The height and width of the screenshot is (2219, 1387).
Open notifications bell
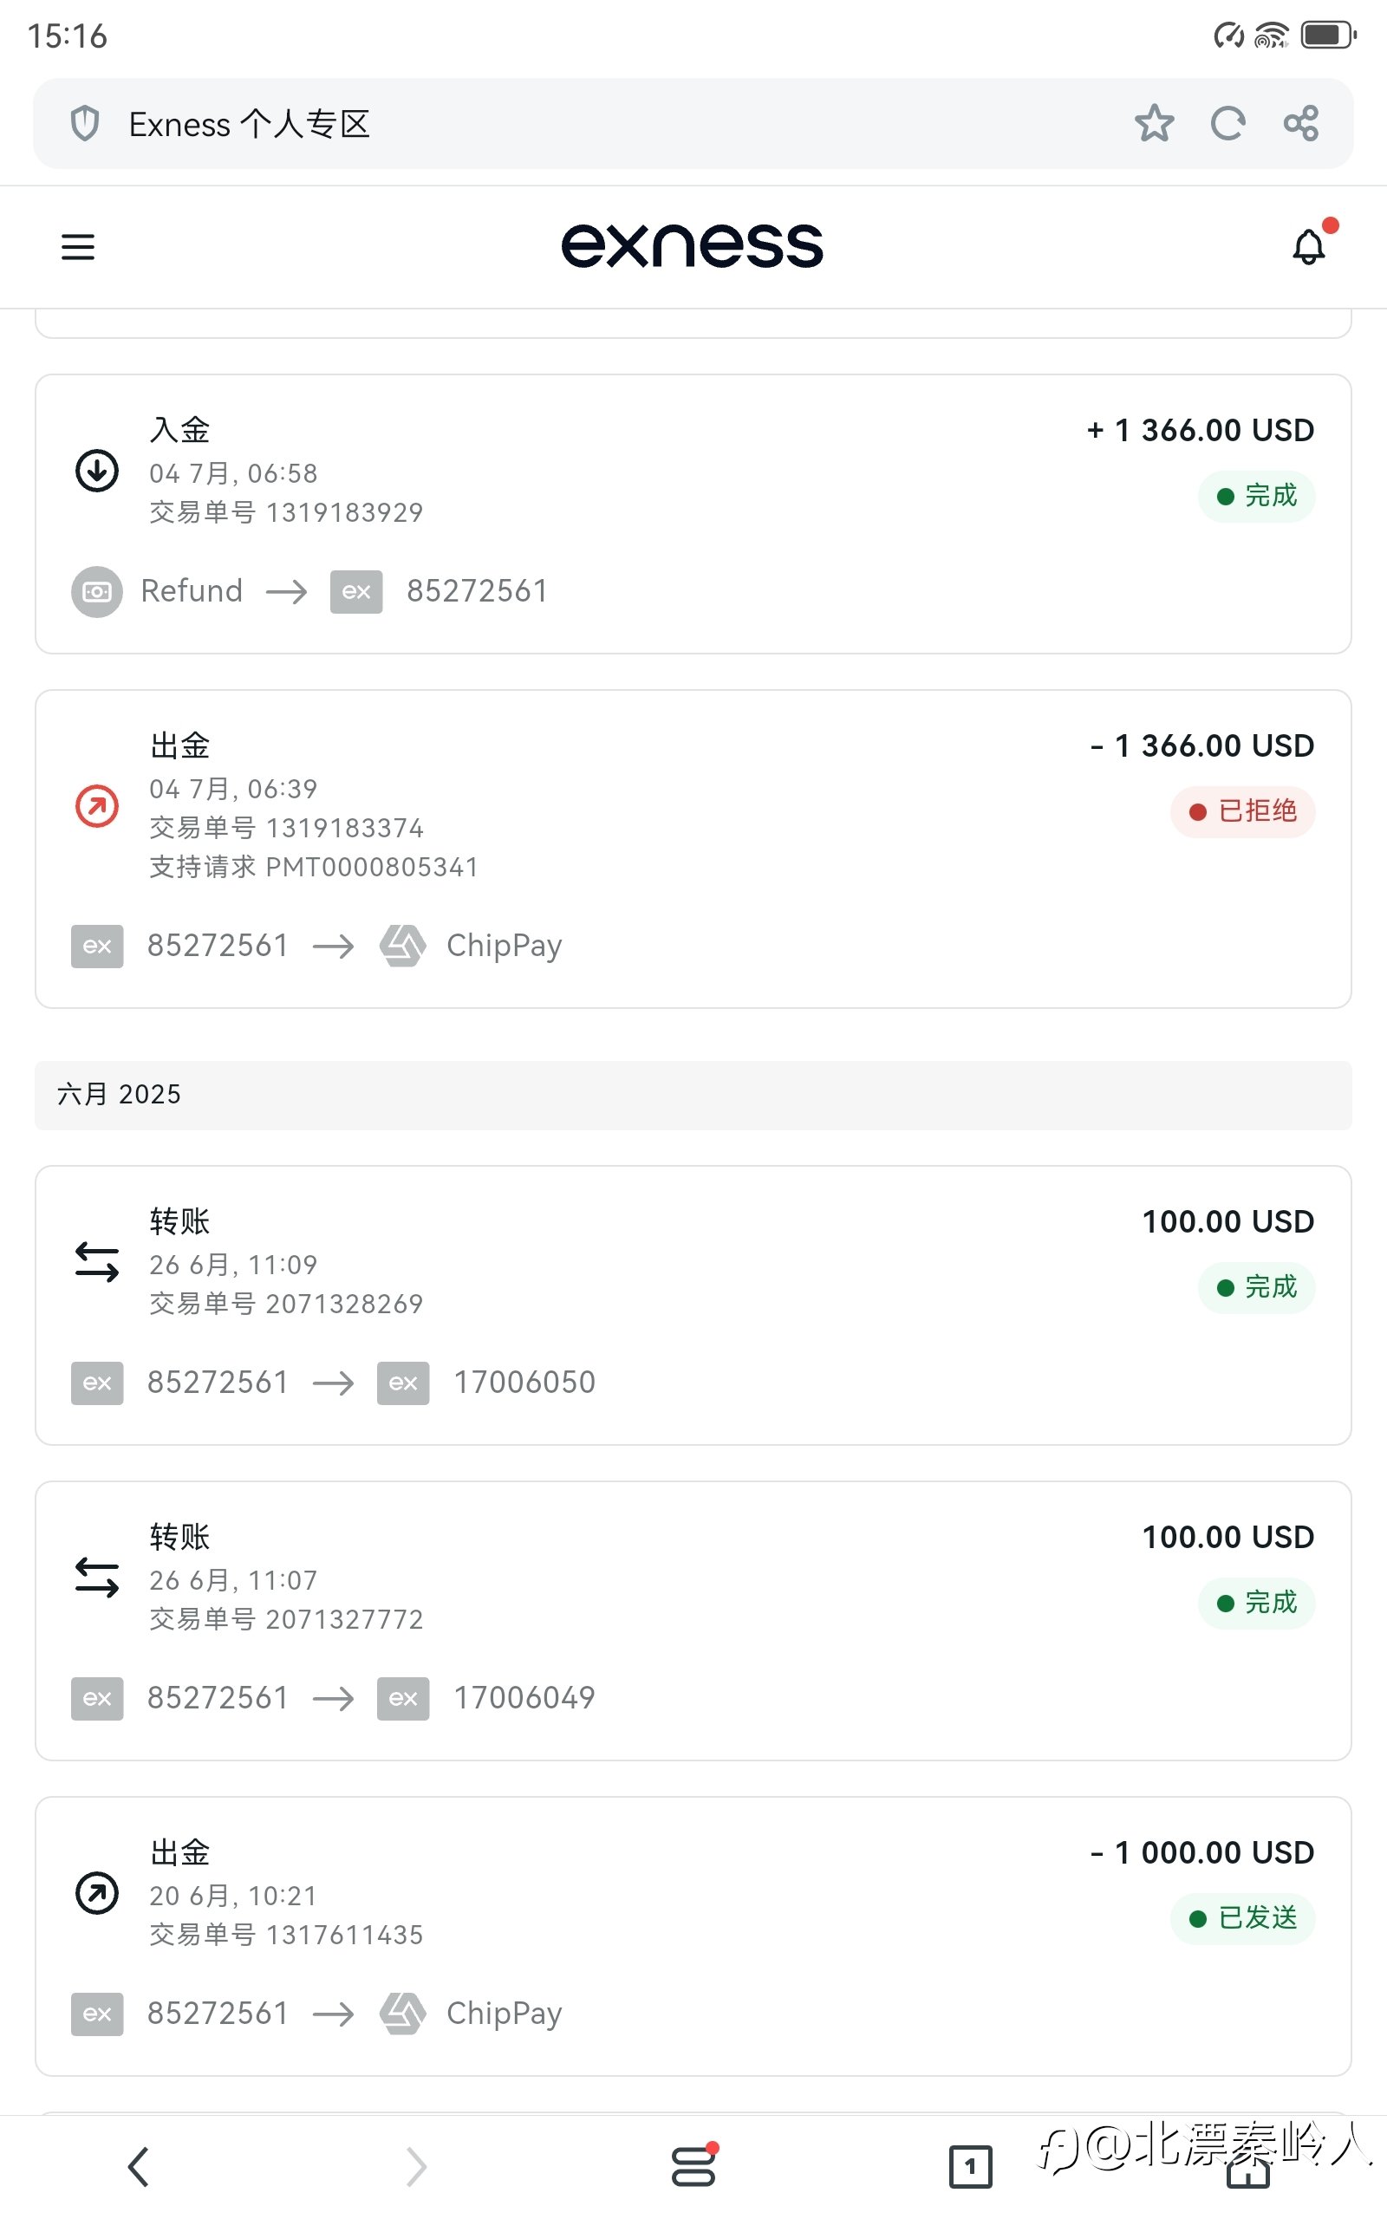[x=1310, y=246]
